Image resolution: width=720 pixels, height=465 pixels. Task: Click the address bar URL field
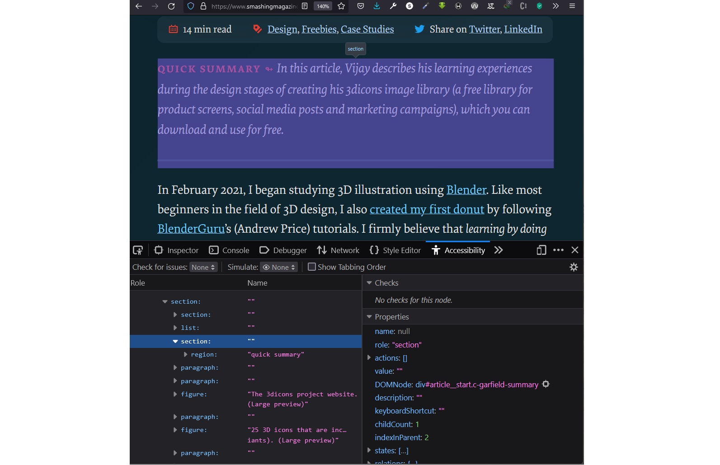[x=254, y=6]
